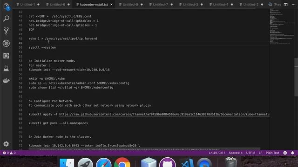Click the unsaved dot on the Untitled-1 tab
The height and width of the screenshot is (167, 298).
pos(38,4)
